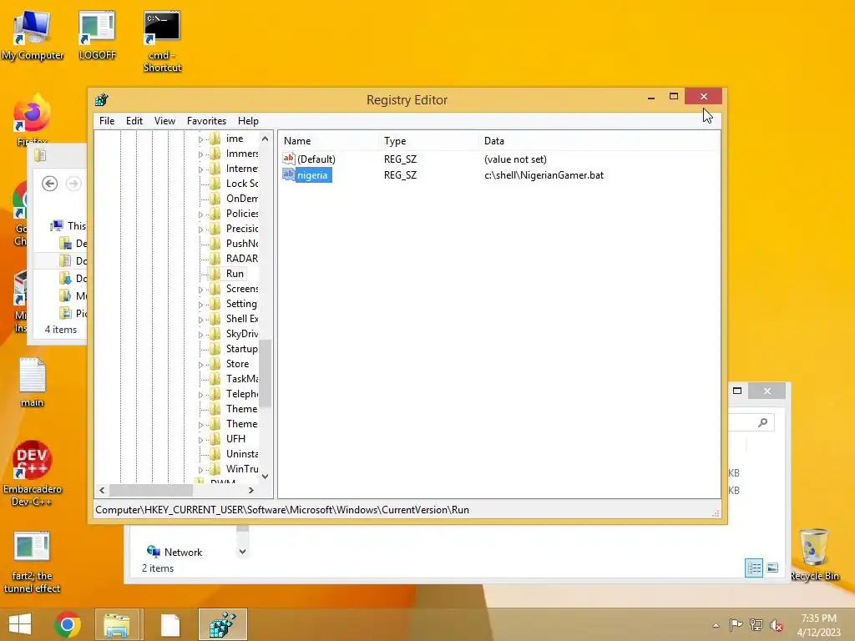Viewport: 855px width, 641px height.
Task: Select the Run key in the tree
Action: click(x=235, y=274)
